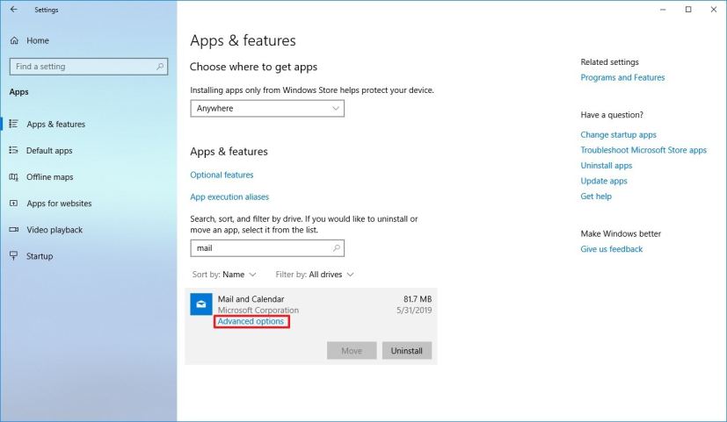Image resolution: width=727 pixels, height=422 pixels.
Task: Click the magnifier in Find a setting
Action: click(x=160, y=67)
